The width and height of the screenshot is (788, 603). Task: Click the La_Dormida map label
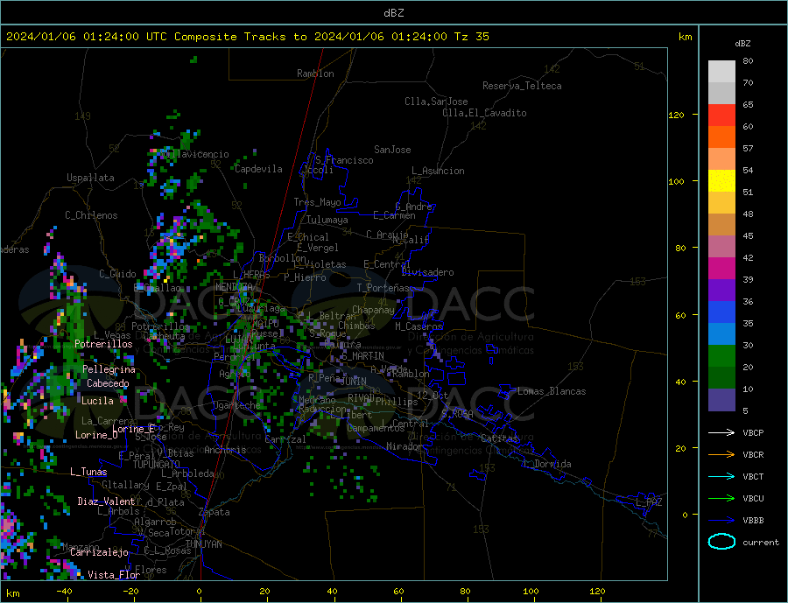point(549,464)
